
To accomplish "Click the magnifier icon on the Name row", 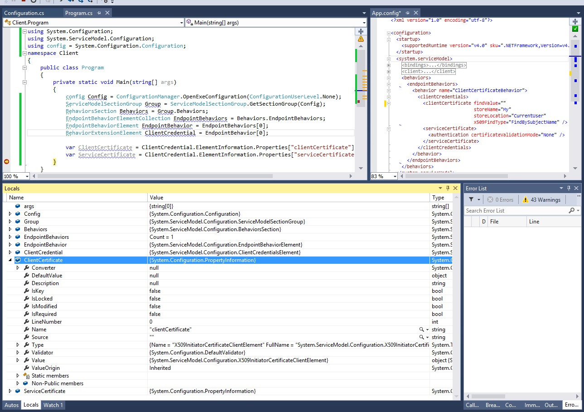I will 422,329.
